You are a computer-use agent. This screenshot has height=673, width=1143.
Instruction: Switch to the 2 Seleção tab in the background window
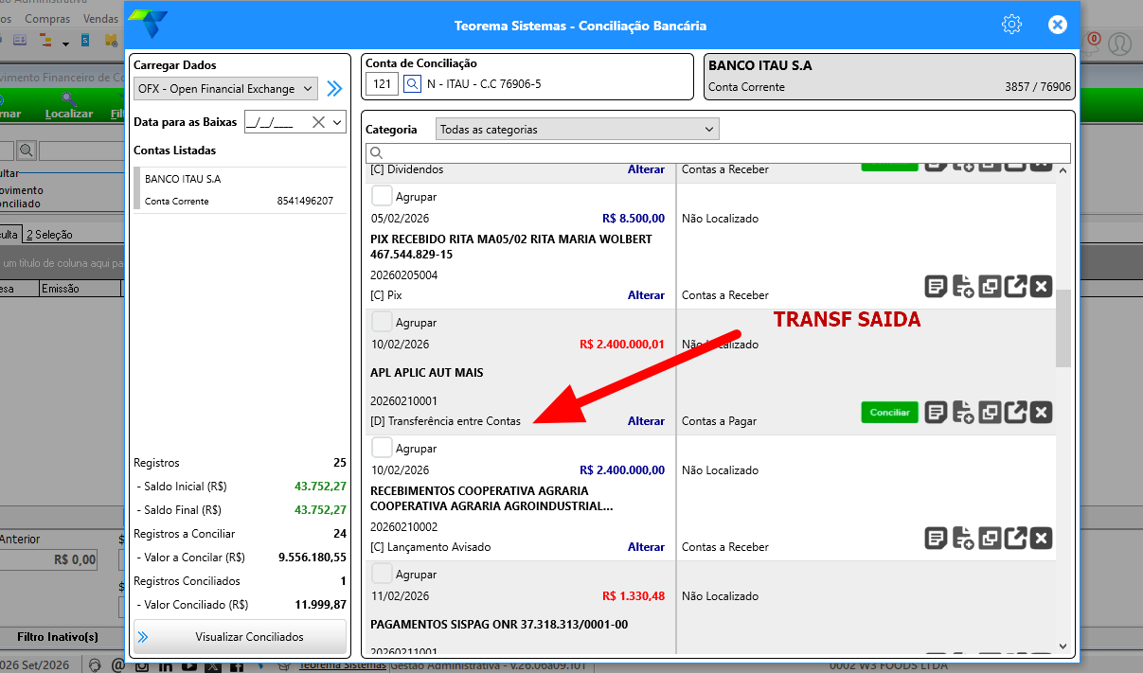point(49,234)
